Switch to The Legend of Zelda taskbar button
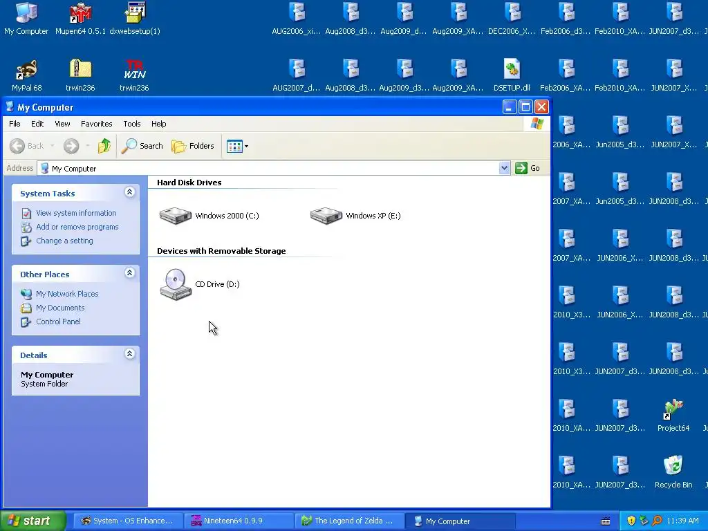The width and height of the screenshot is (708, 531). point(350,521)
